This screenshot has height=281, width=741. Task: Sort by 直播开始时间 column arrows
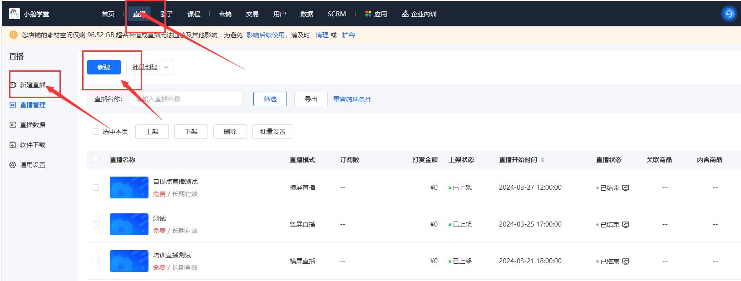click(543, 160)
